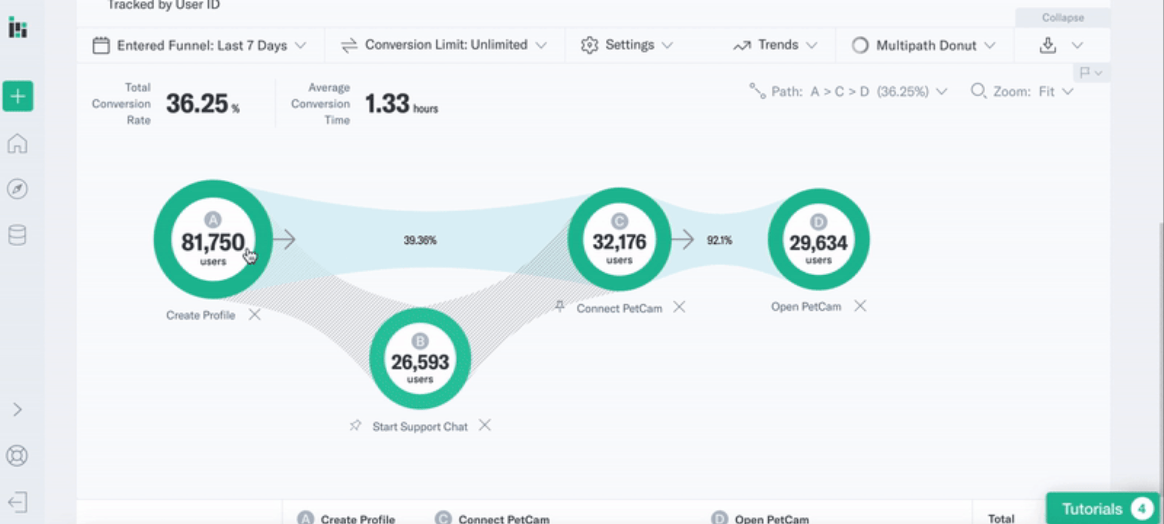Remove the Connect PetCam step with its X
The width and height of the screenshot is (1164, 524).
679,307
